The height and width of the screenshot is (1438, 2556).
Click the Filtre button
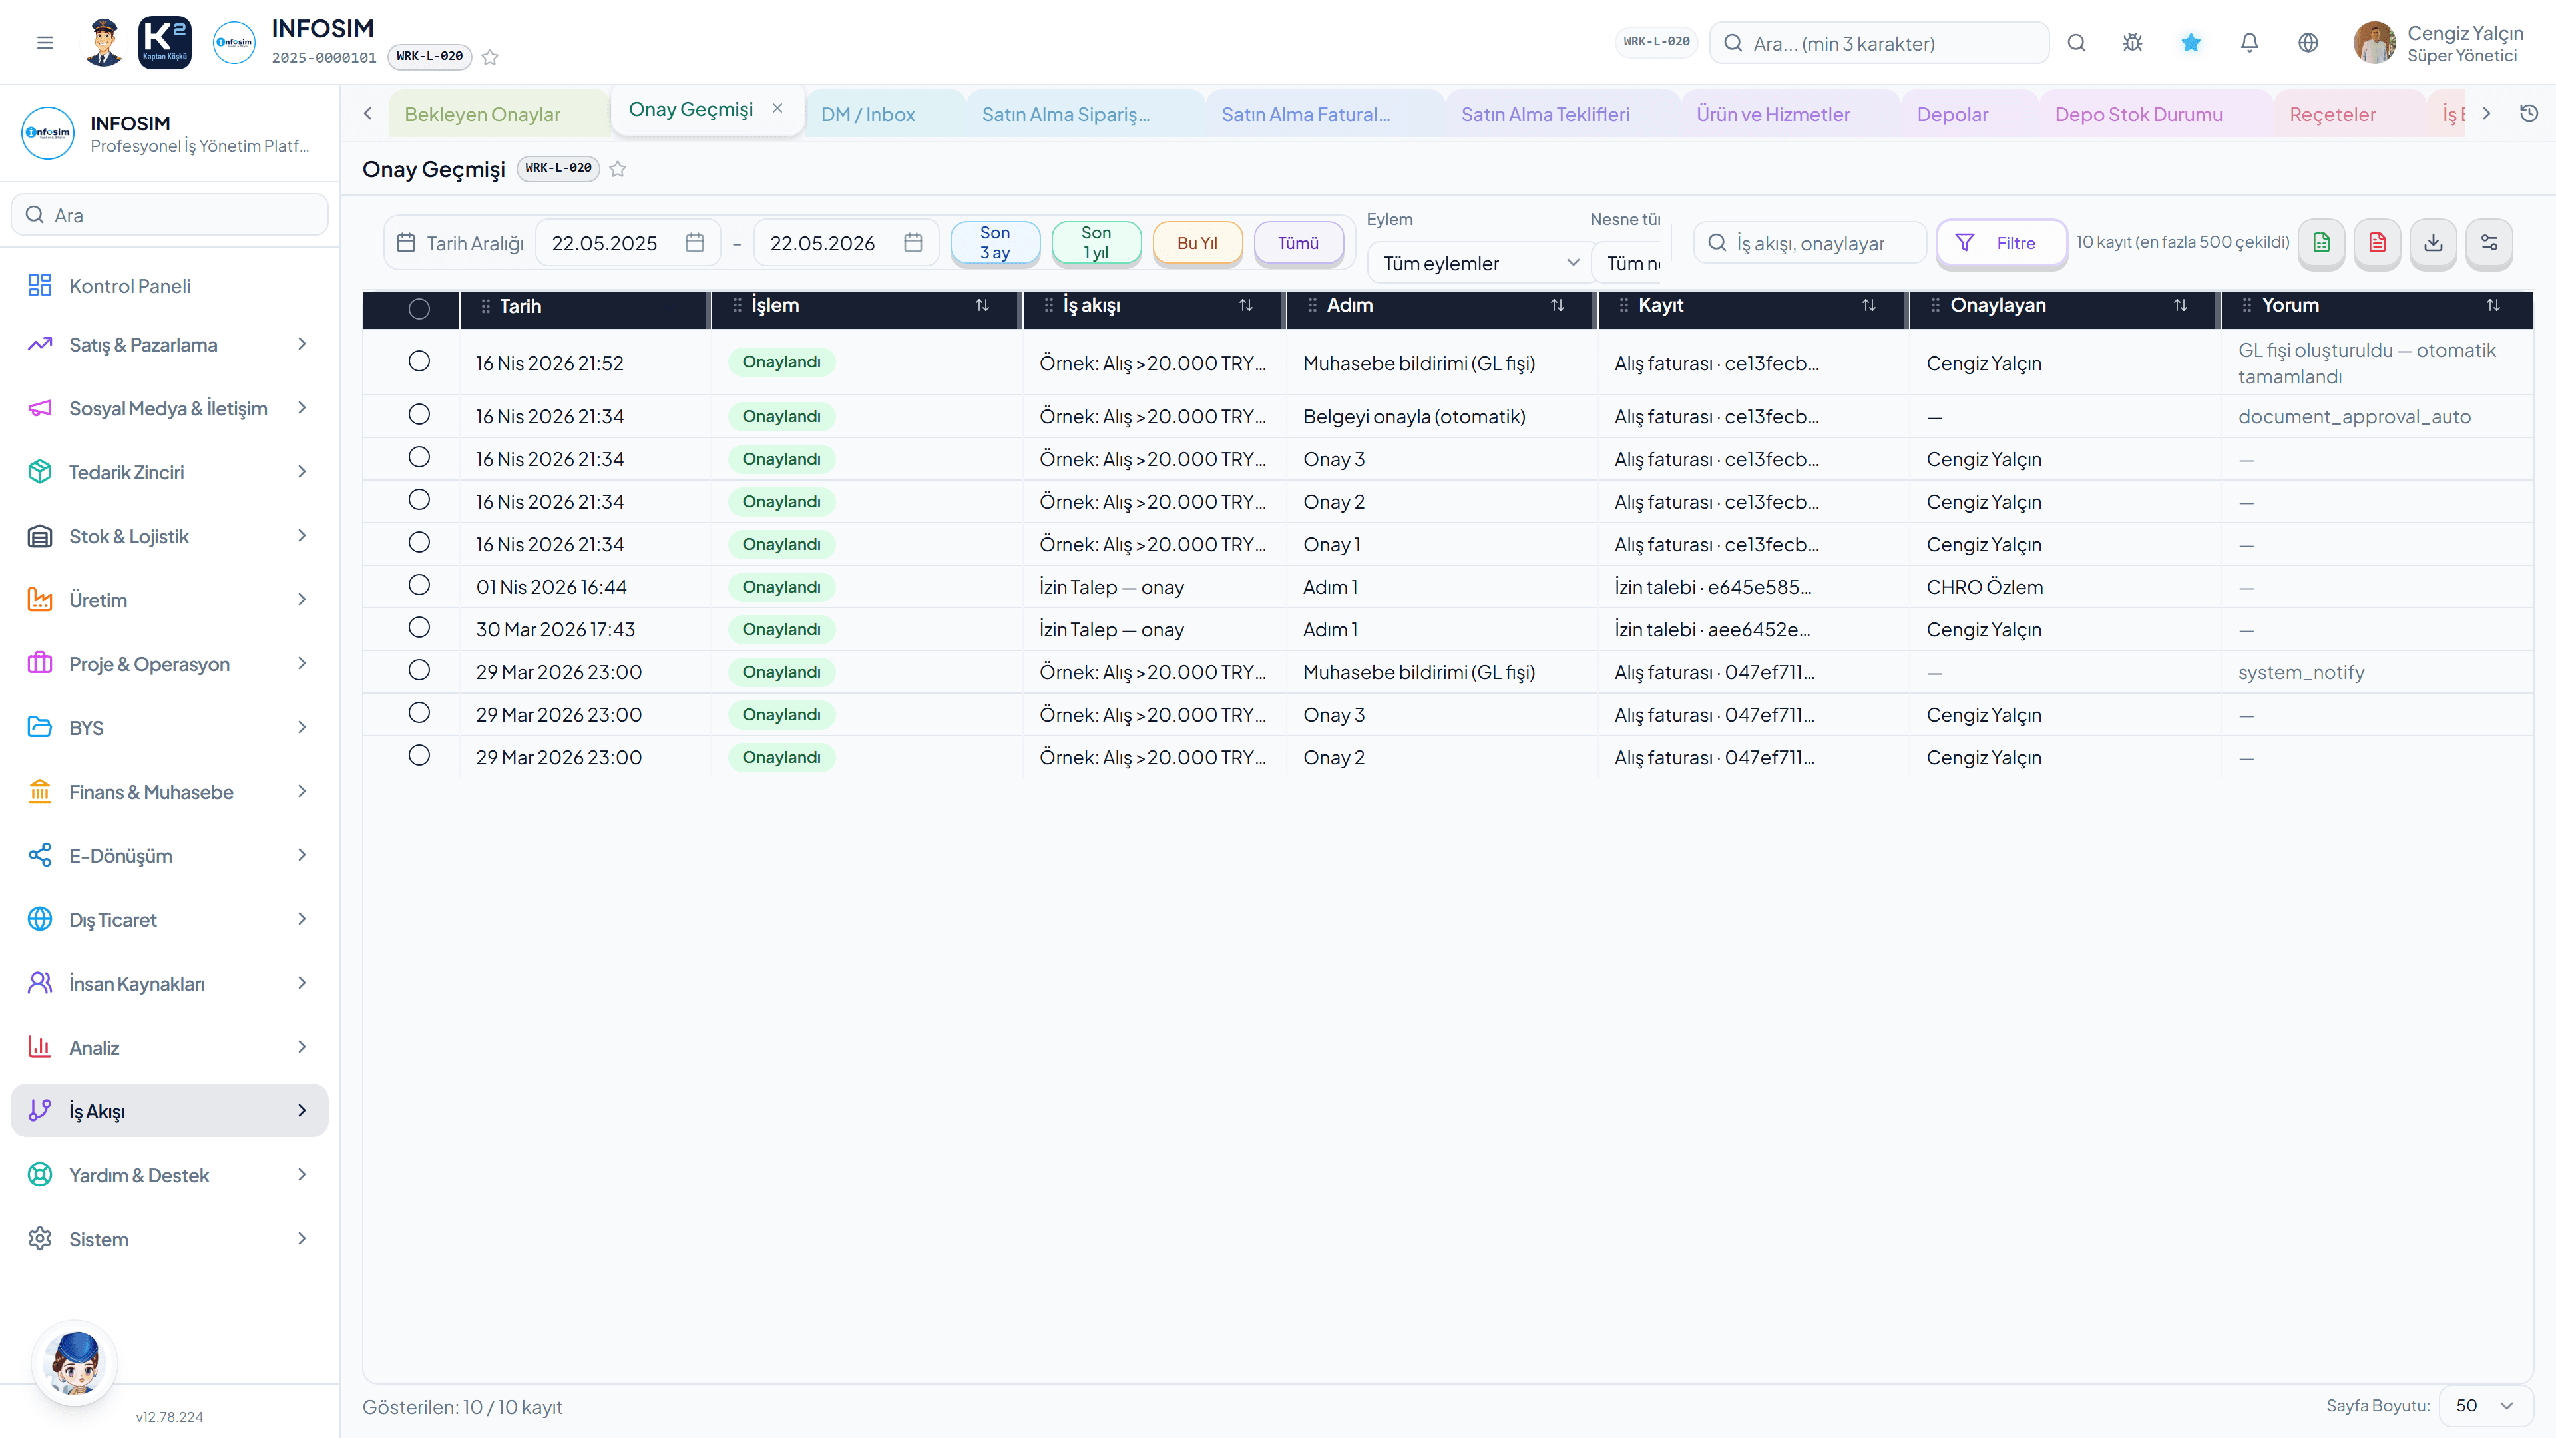[2002, 243]
